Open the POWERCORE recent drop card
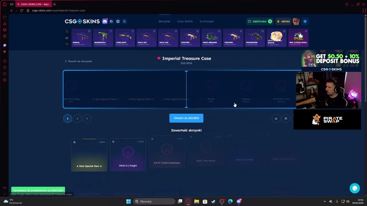 [255, 37]
